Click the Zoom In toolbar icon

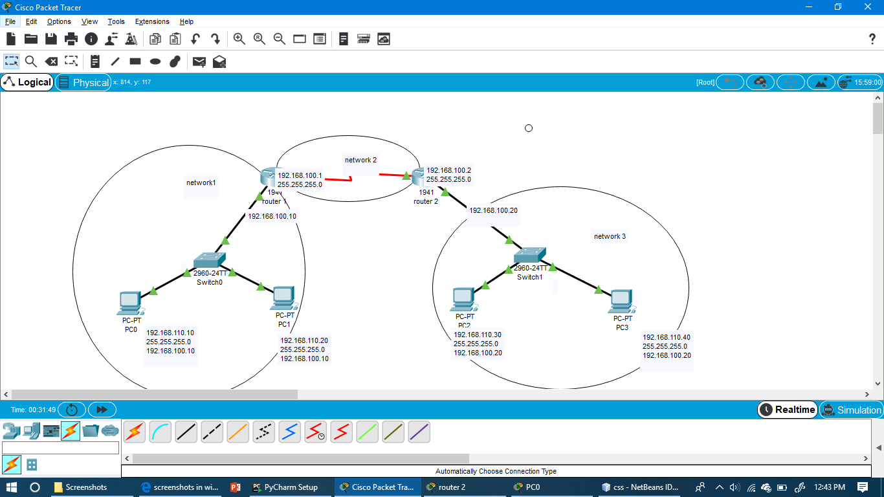point(239,39)
